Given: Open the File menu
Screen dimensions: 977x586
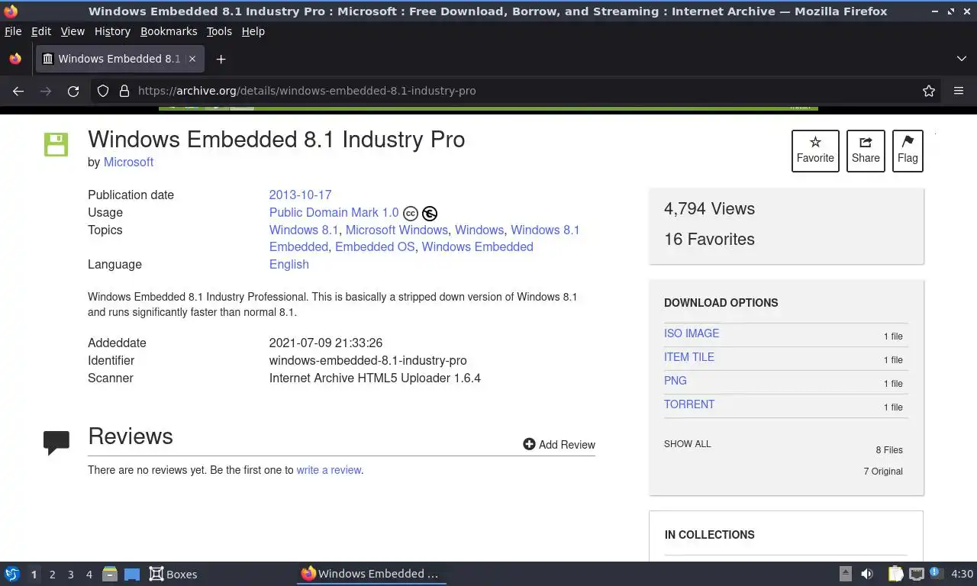Looking at the screenshot, I should click(x=13, y=31).
